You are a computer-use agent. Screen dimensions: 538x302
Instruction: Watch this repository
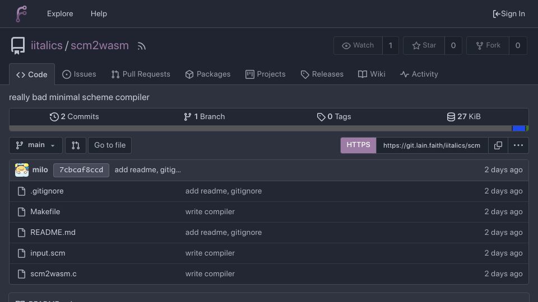(358, 45)
